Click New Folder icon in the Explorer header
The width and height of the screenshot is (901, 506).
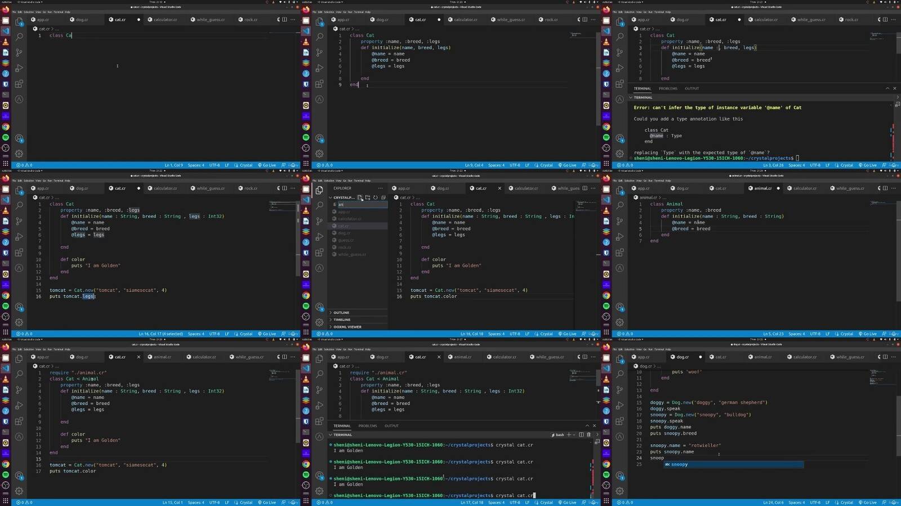click(368, 198)
